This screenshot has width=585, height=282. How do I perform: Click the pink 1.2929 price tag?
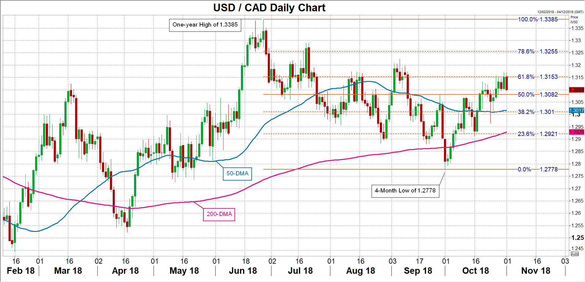(576, 132)
